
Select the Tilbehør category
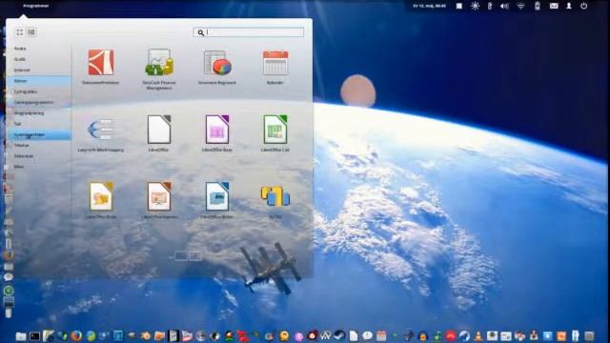(21, 145)
